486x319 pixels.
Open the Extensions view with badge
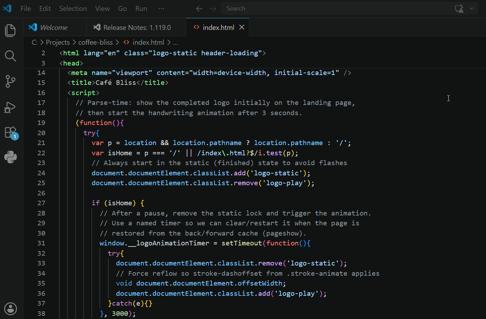coord(11,133)
